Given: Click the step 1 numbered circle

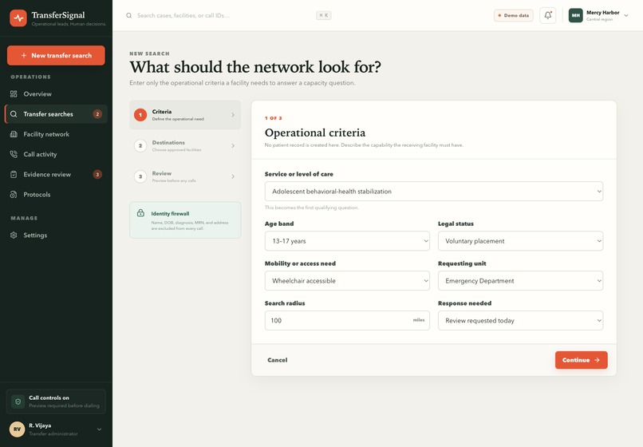Looking at the screenshot, I should 140,115.
